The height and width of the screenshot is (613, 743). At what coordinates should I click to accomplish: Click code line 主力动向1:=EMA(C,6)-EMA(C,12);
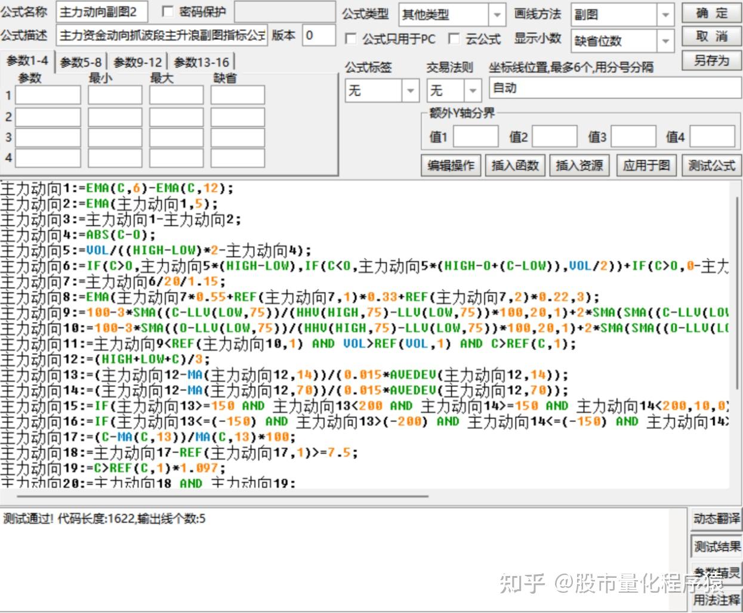(117, 188)
